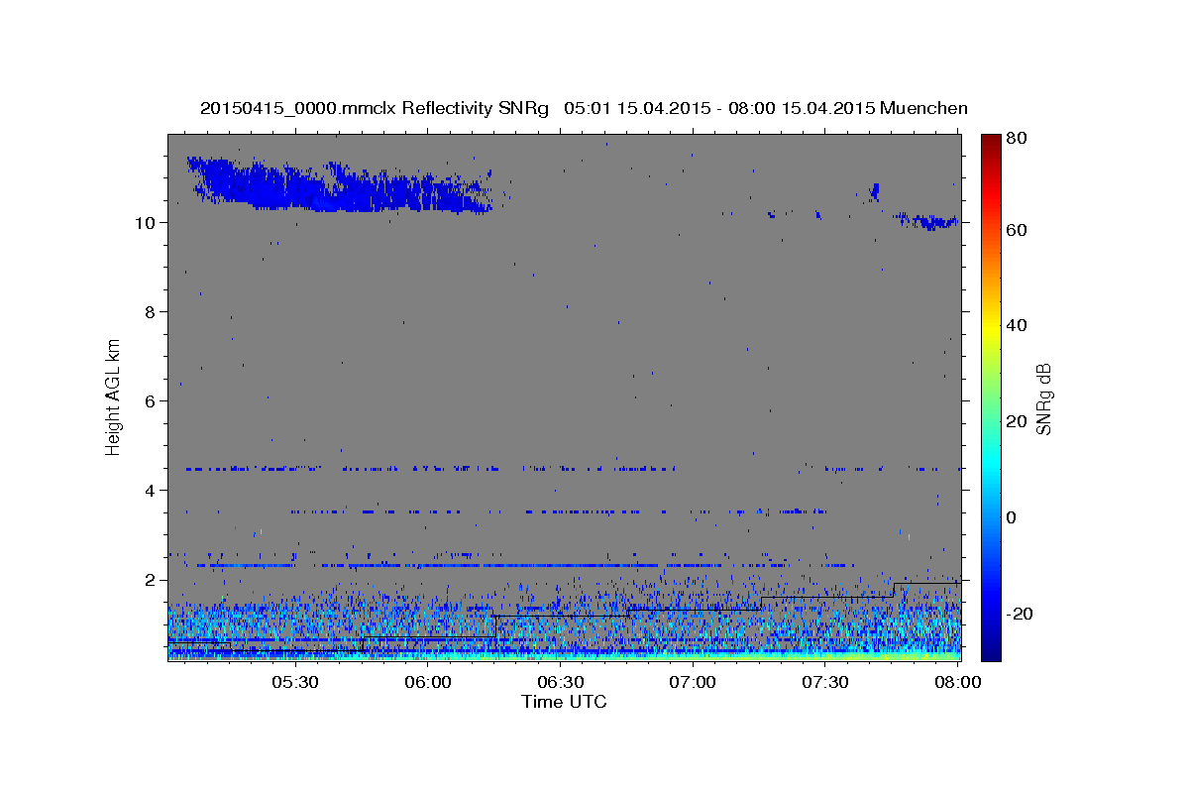Click the 'Height AGL km' axis label
The height and width of the screenshot is (793, 1189).
(x=114, y=396)
